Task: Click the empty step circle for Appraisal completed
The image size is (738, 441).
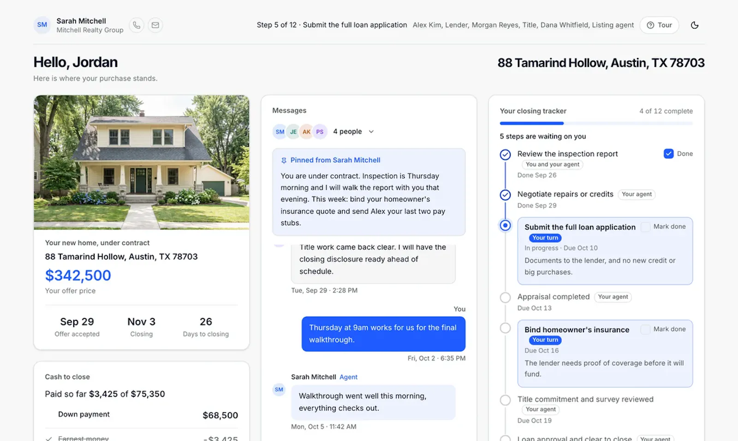Action: pos(506,297)
